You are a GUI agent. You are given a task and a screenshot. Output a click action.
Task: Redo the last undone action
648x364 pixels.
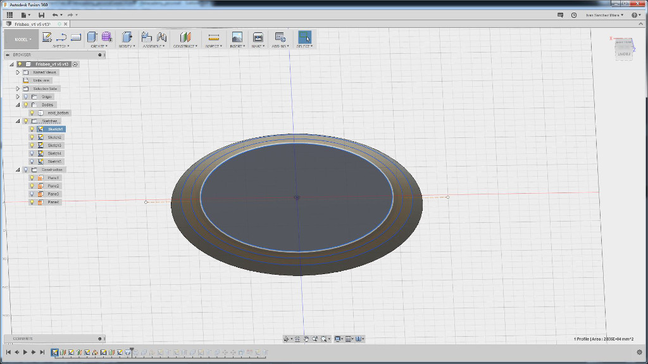tap(70, 15)
